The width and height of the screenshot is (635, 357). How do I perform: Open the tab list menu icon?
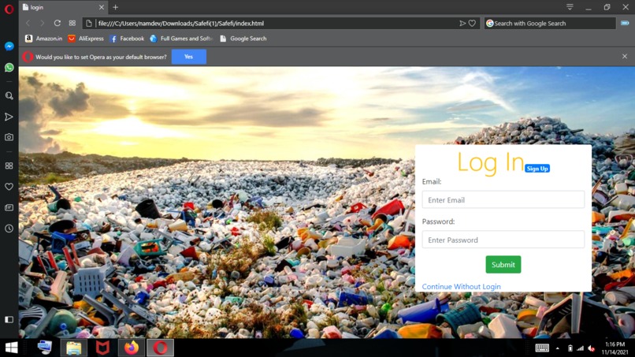click(x=570, y=7)
